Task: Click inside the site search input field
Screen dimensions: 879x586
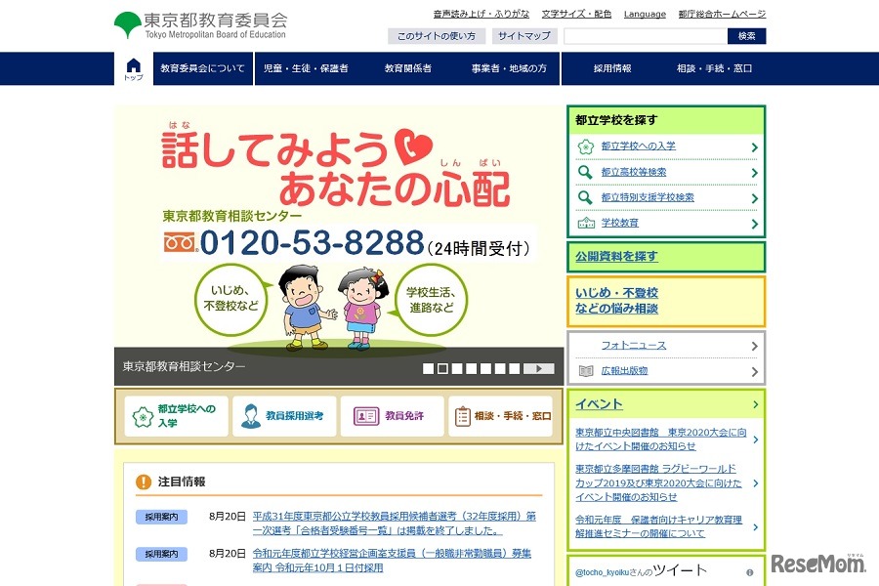Action: [645, 35]
